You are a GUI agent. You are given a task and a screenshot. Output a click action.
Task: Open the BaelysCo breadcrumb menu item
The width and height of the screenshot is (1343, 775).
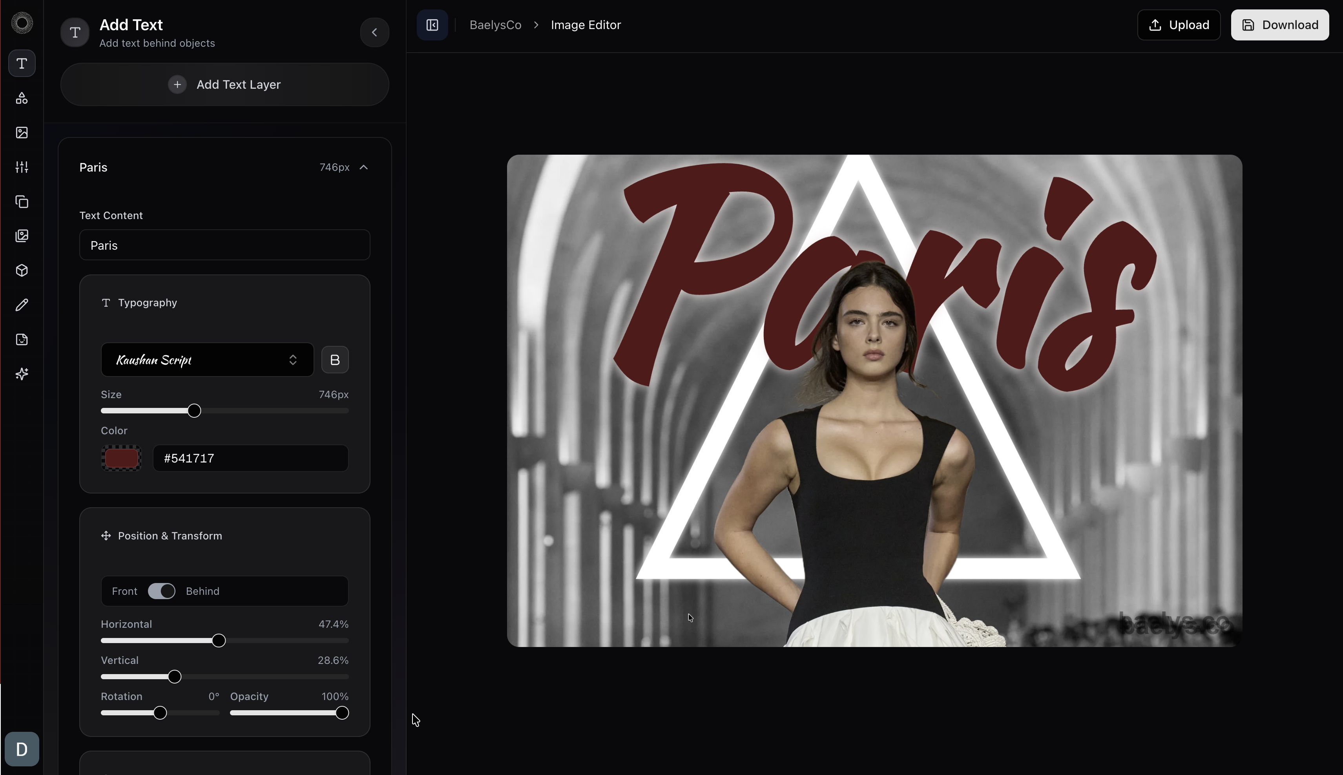pos(495,24)
